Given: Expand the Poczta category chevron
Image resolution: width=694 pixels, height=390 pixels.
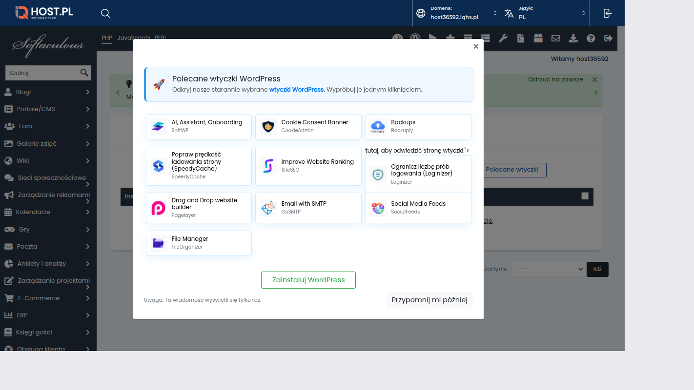Looking at the screenshot, I should (88, 246).
